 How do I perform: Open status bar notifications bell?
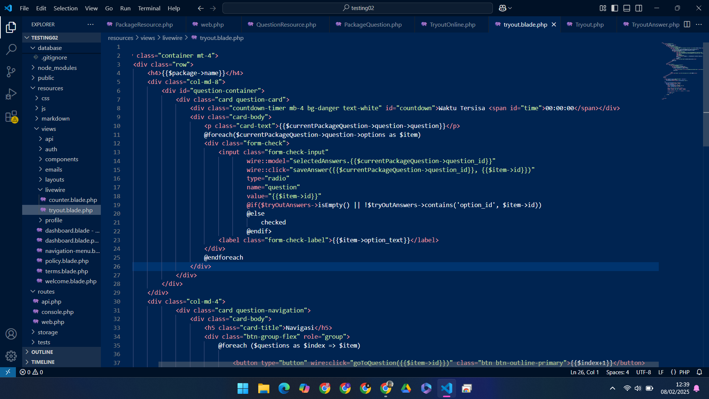699,372
